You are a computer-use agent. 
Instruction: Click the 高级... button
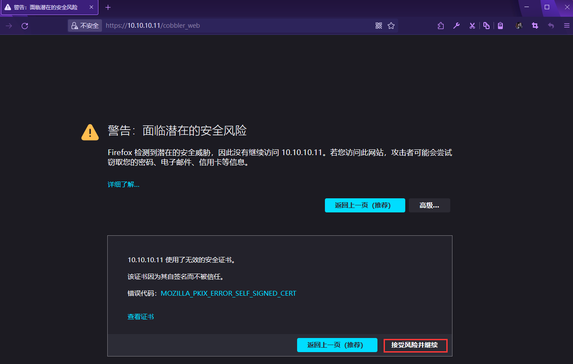(x=430, y=205)
